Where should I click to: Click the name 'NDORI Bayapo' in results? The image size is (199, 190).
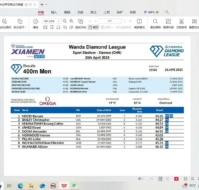32,116
